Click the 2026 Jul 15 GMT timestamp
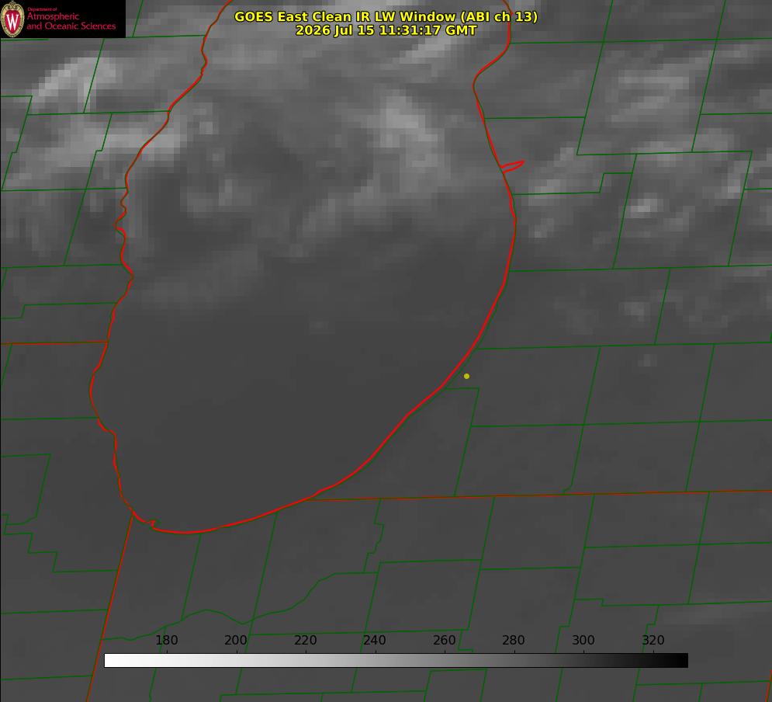The image size is (772, 702). point(386,30)
